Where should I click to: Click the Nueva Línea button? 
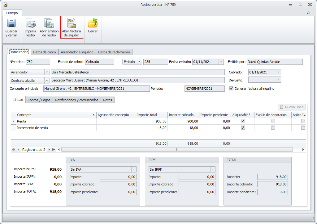pos(292,107)
